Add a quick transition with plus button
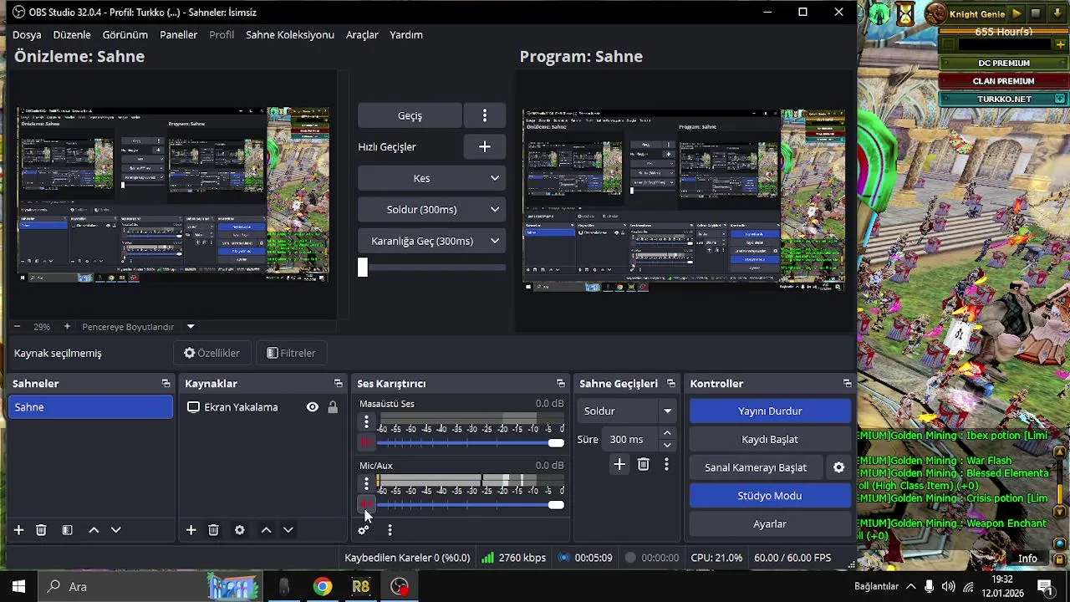Screen dimensions: 1070x602 [x=485, y=147]
